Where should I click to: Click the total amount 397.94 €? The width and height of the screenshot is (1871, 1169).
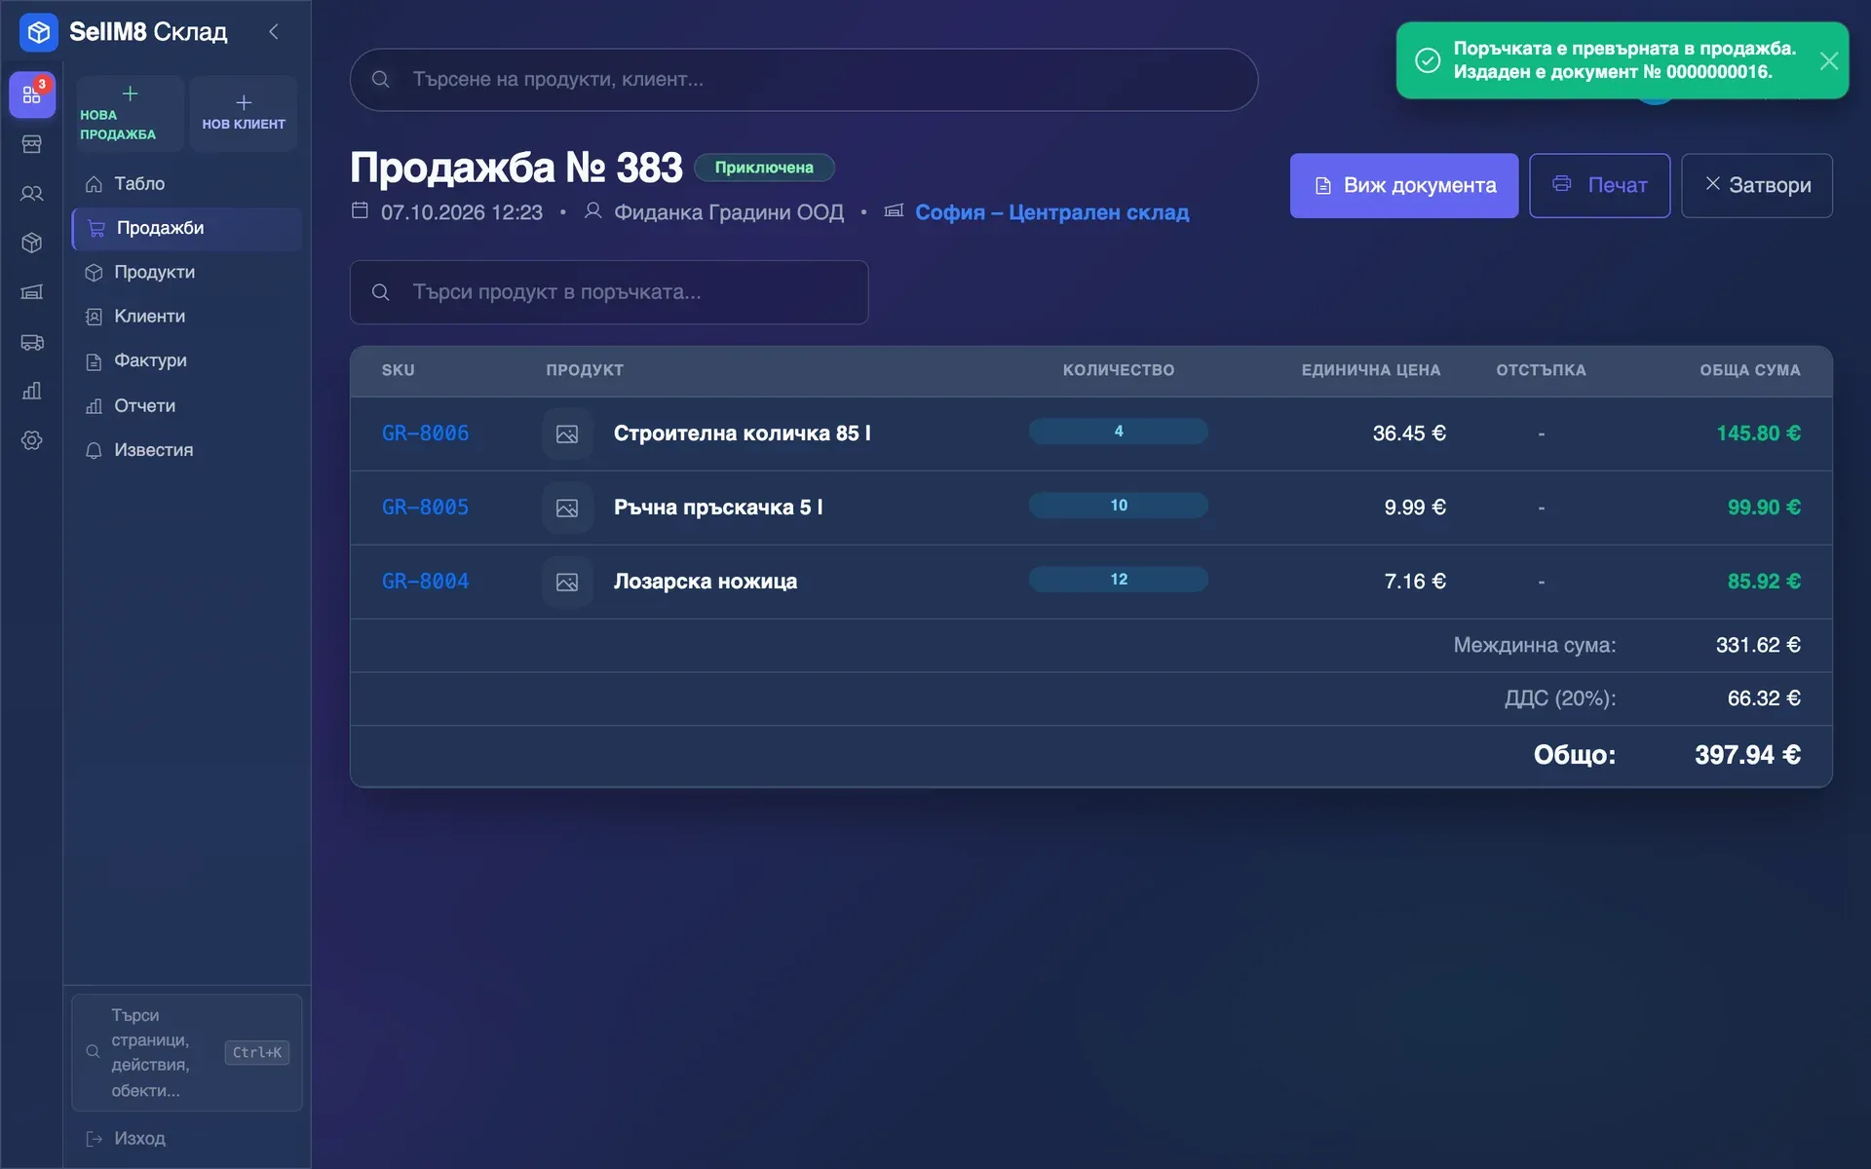click(x=1747, y=755)
